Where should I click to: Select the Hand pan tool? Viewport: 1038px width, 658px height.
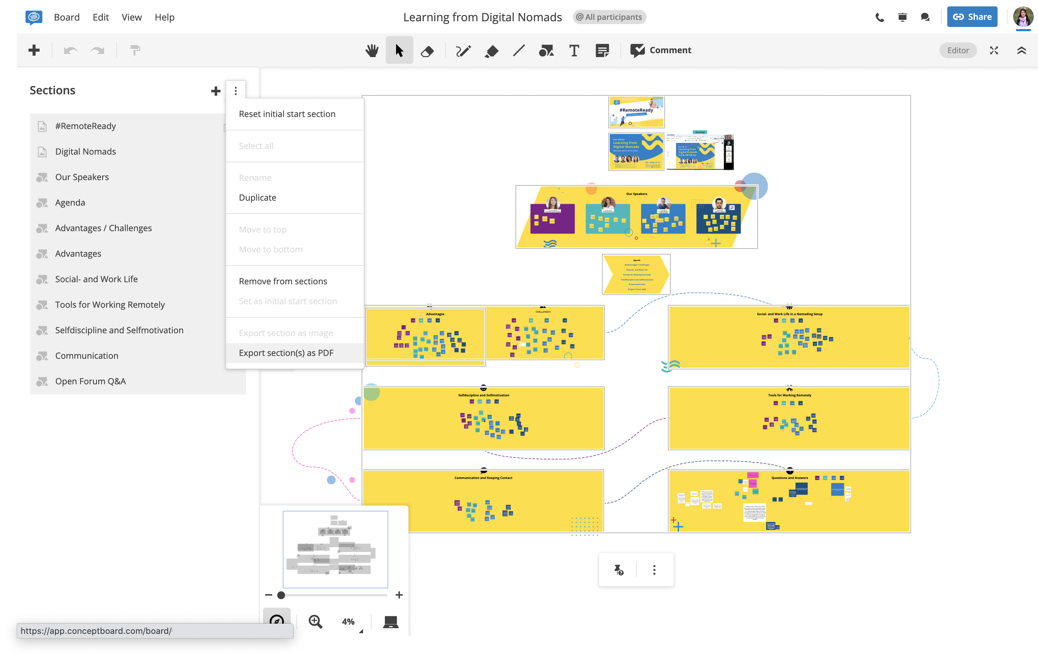[x=372, y=50]
